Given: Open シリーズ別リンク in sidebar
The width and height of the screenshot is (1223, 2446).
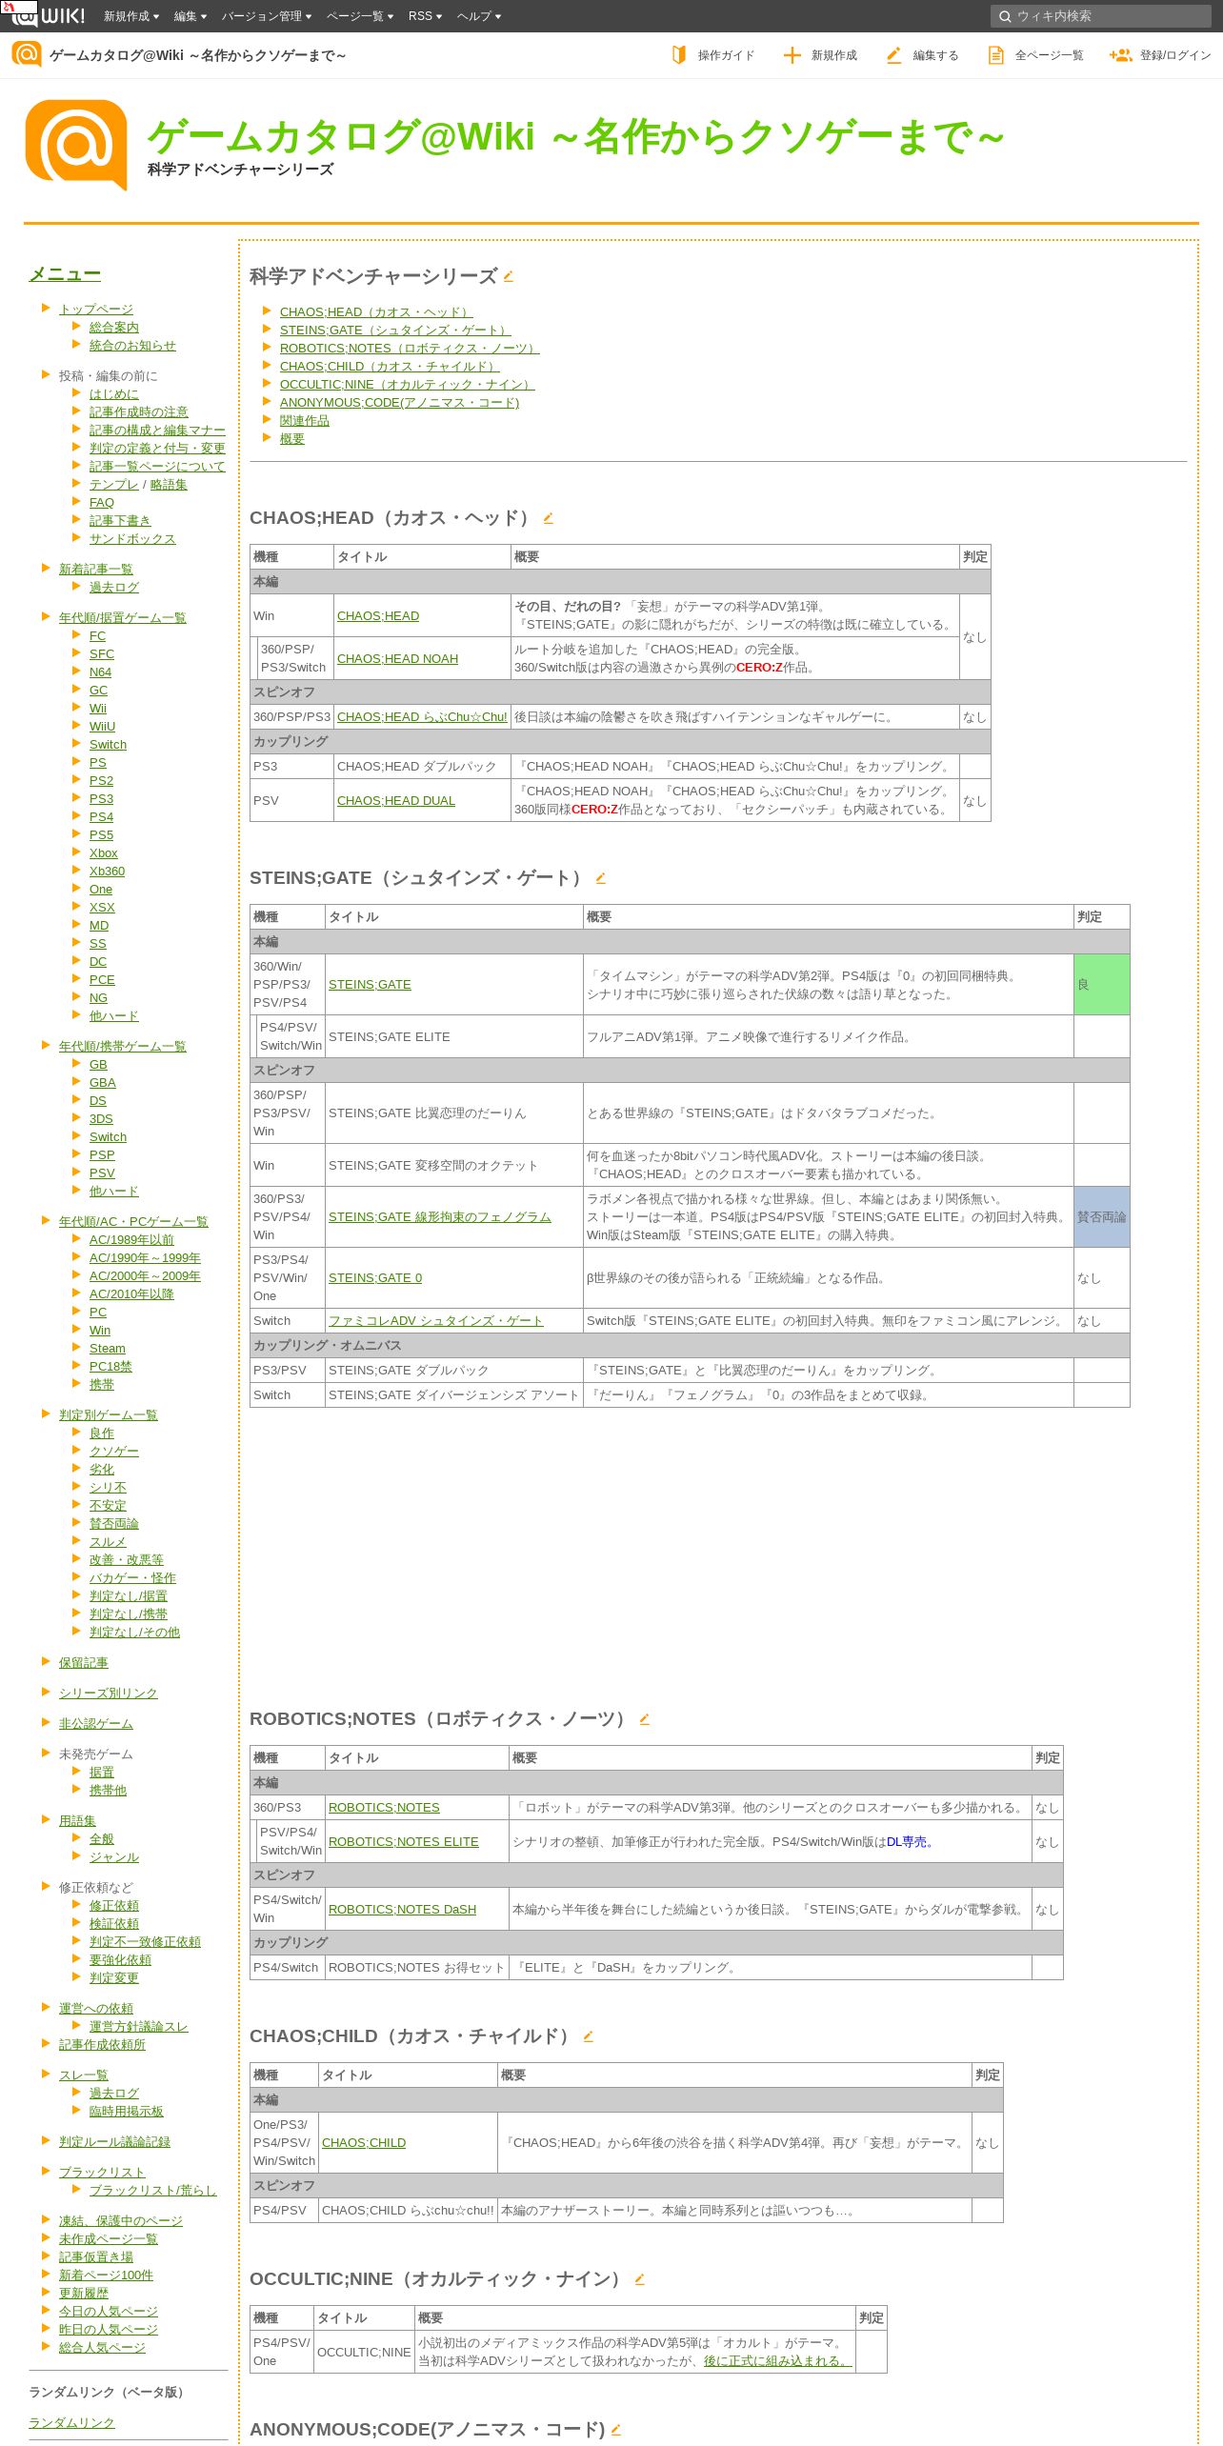Looking at the screenshot, I should (x=109, y=1694).
